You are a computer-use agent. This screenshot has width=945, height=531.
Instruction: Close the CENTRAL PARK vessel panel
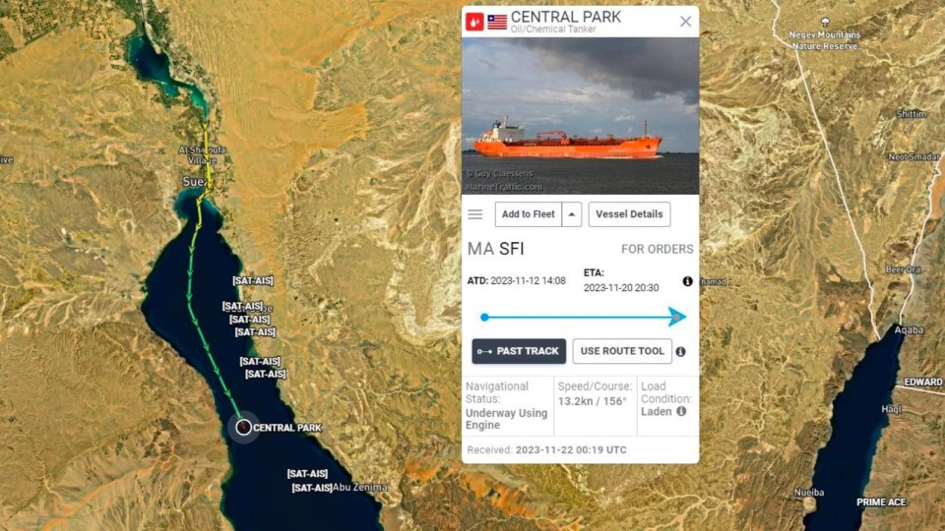click(x=685, y=22)
